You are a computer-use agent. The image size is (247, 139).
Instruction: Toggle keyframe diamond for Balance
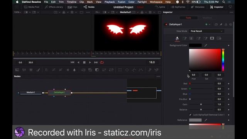click(228, 110)
